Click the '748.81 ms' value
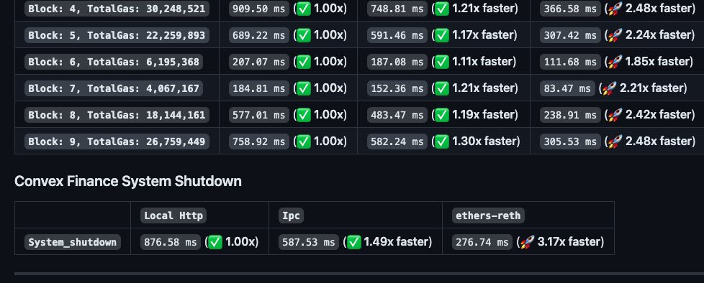Image resolution: width=704 pixels, height=283 pixels. click(x=397, y=9)
